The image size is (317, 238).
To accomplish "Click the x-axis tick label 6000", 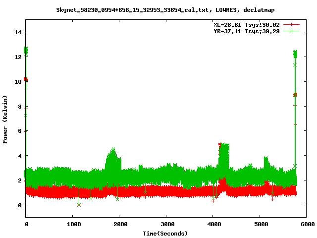I will [x=308, y=224].
